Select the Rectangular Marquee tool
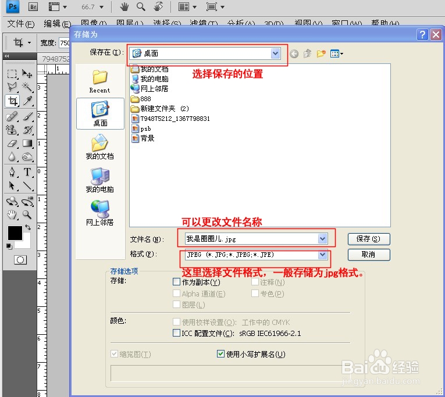Screen dimensions: 445x397 12,74
